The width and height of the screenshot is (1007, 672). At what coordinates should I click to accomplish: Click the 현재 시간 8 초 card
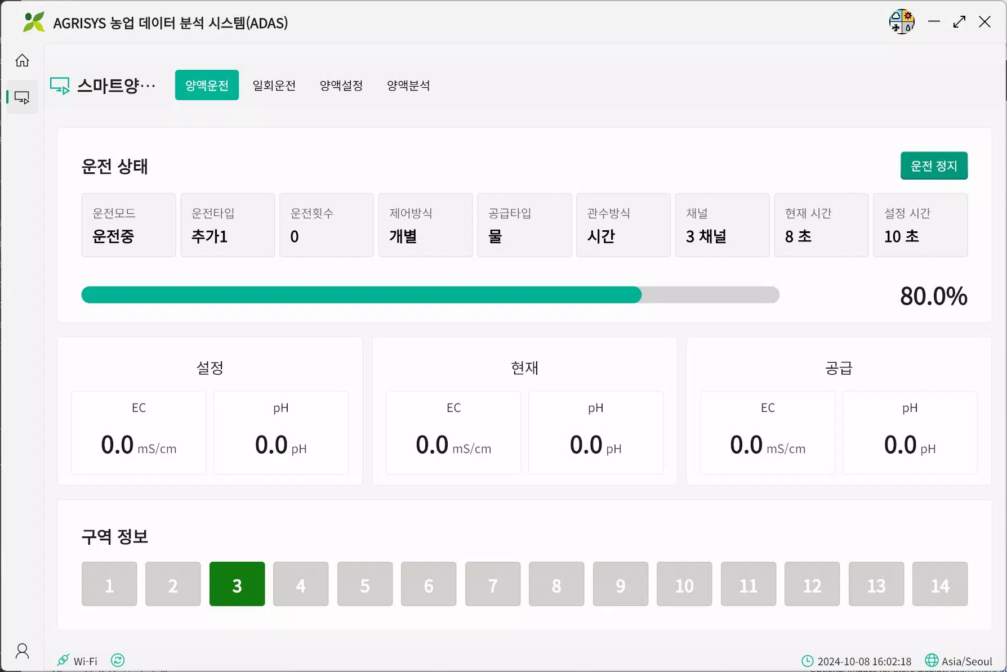tap(821, 225)
